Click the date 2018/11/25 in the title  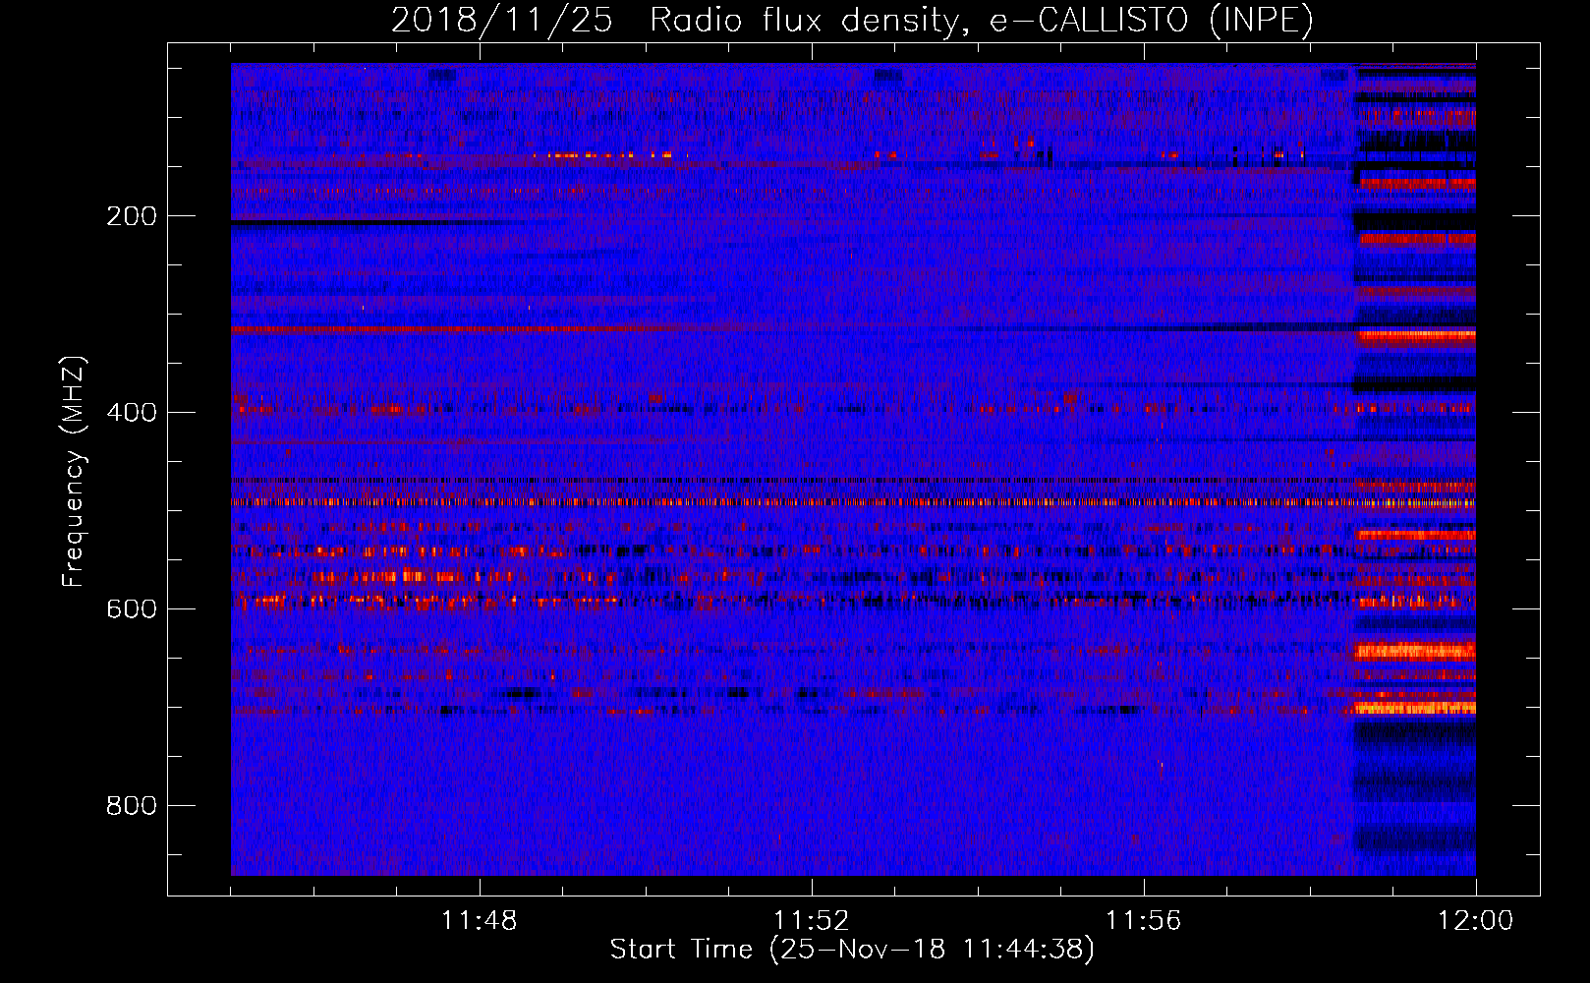[501, 20]
